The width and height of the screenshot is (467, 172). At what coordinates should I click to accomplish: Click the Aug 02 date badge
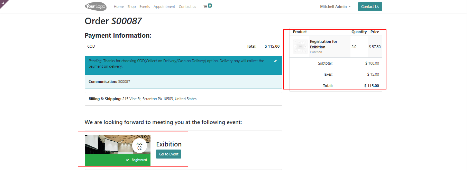139,146
